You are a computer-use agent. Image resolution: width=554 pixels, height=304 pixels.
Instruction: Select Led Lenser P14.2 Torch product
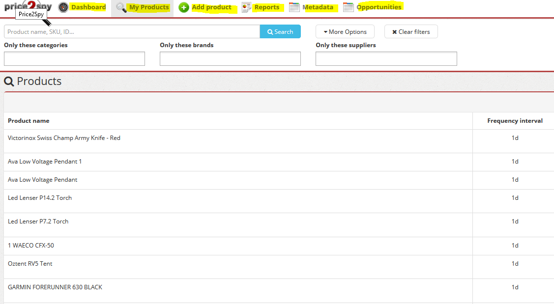39,198
